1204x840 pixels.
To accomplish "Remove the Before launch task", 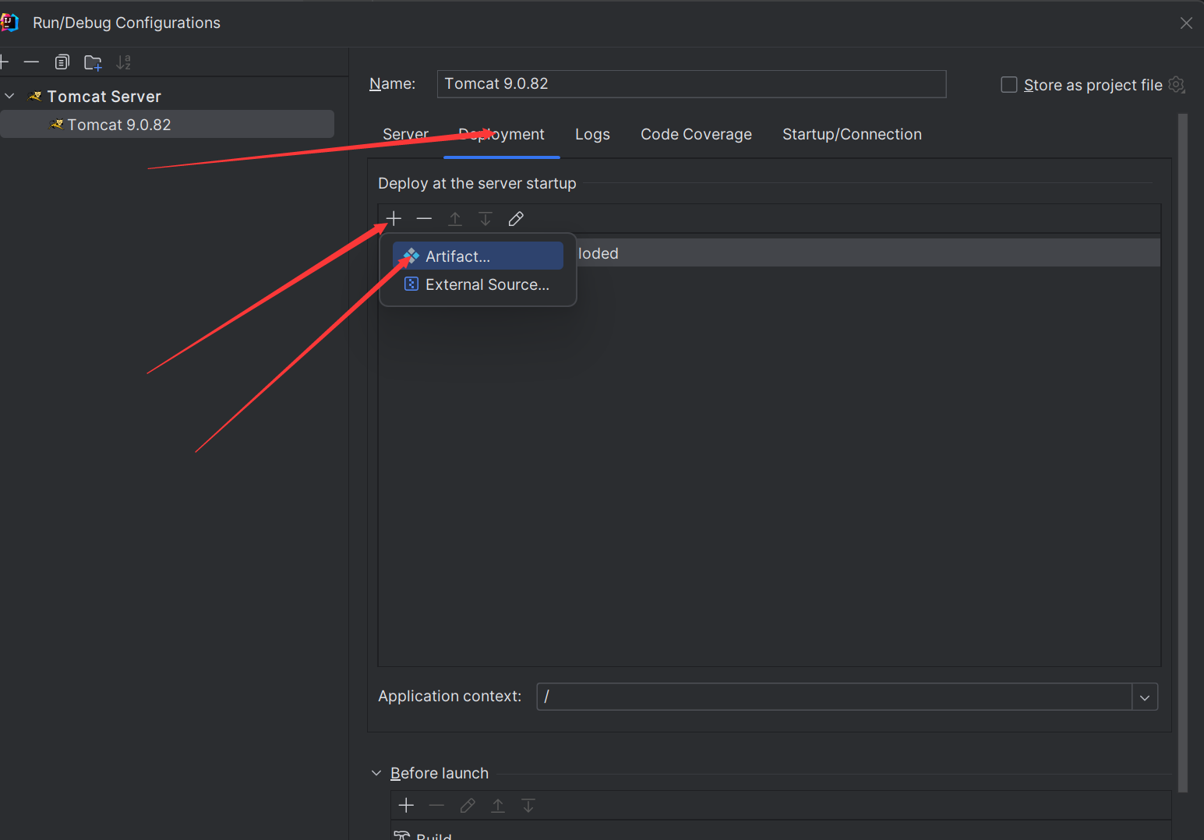I will 436,805.
